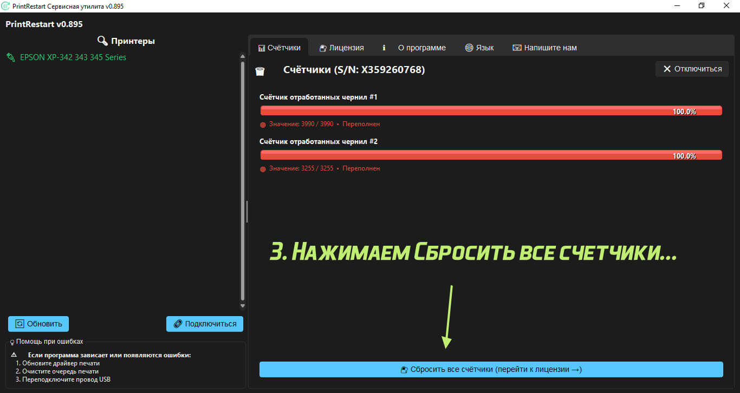This screenshot has height=393, width=740.
Task: Click the Помощь при ошибках group title
Action: [50, 342]
